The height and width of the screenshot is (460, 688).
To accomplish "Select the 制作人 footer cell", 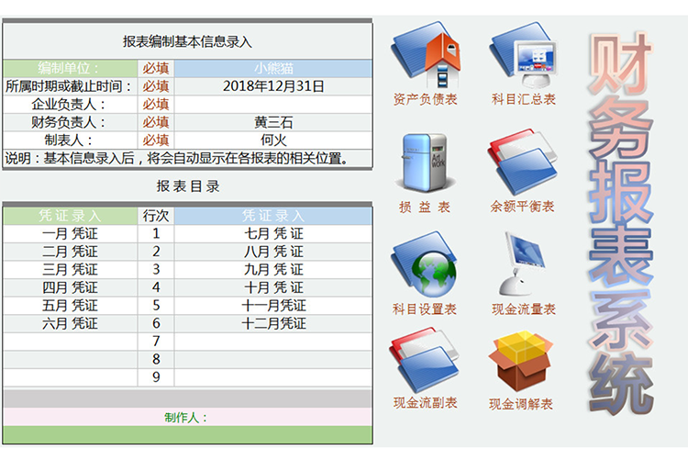I will (x=187, y=417).
